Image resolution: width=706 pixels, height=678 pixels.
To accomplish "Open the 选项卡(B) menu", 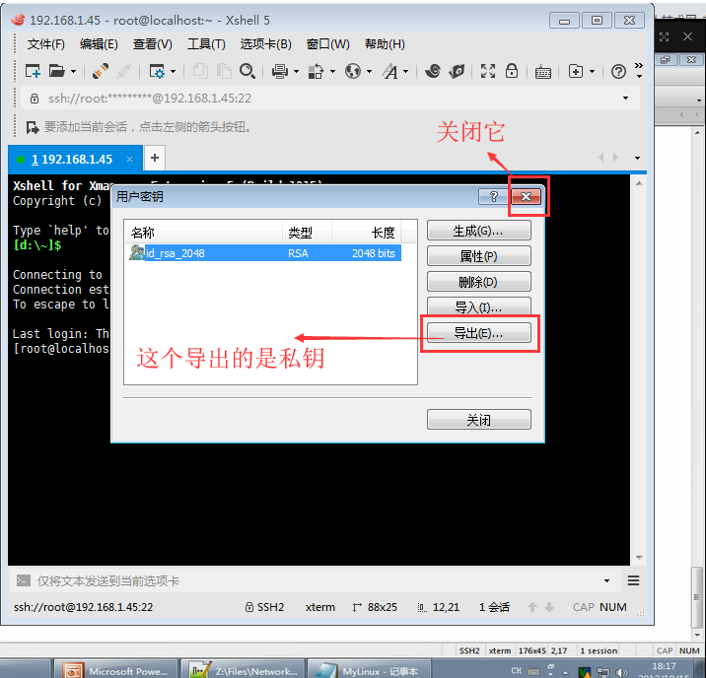I will 265,44.
